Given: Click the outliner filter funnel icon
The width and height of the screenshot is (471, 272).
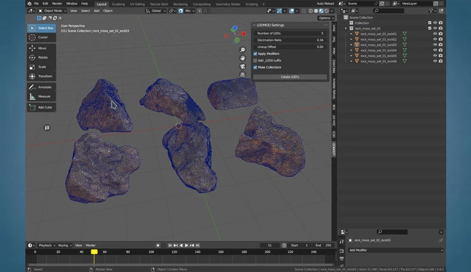Looking at the screenshot, I should pos(431,11).
